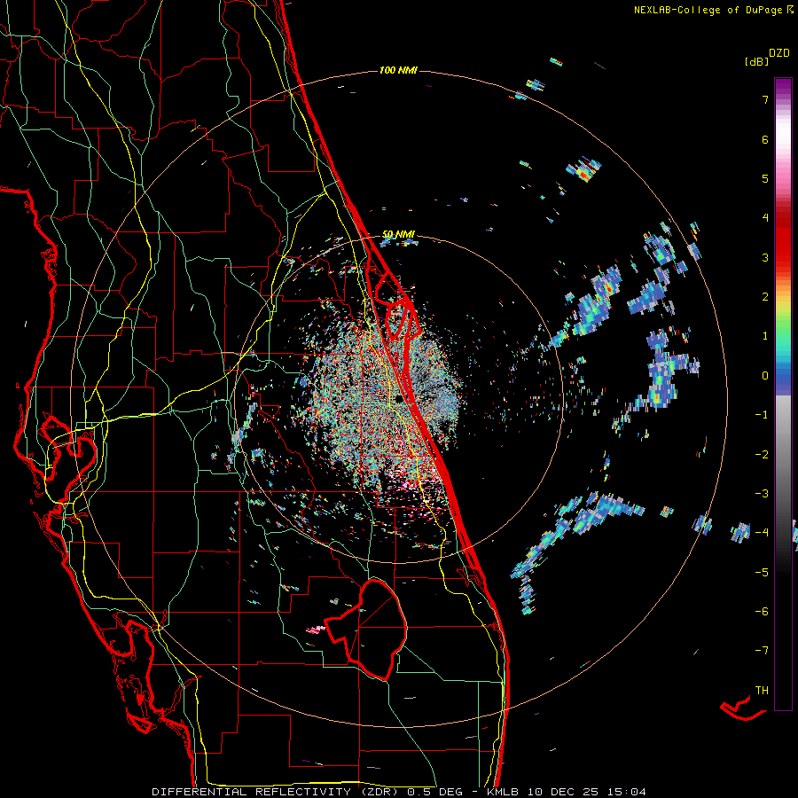Click the 100 NMI range ring label
This screenshot has width=798, height=798.
[398, 70]
